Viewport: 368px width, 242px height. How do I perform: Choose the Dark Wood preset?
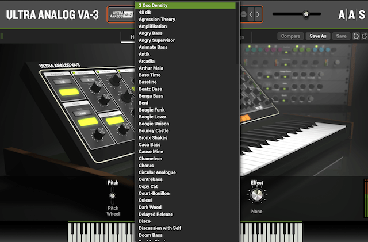(x=185, y=208)
